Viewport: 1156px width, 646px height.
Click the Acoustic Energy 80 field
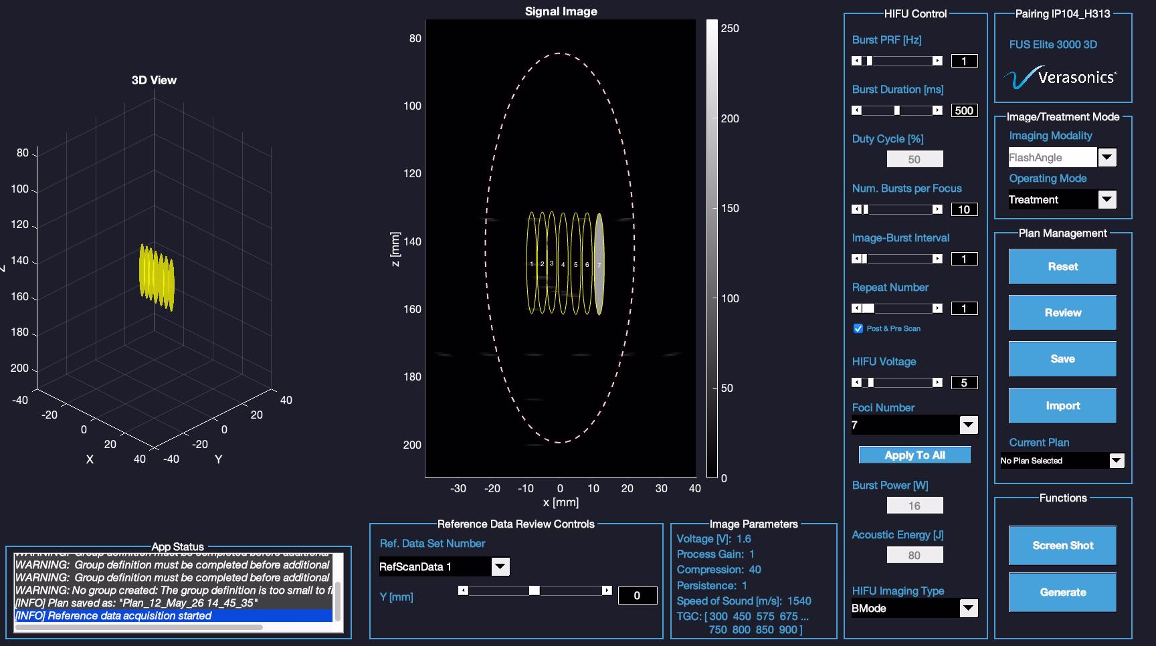[x=914, y=555]
